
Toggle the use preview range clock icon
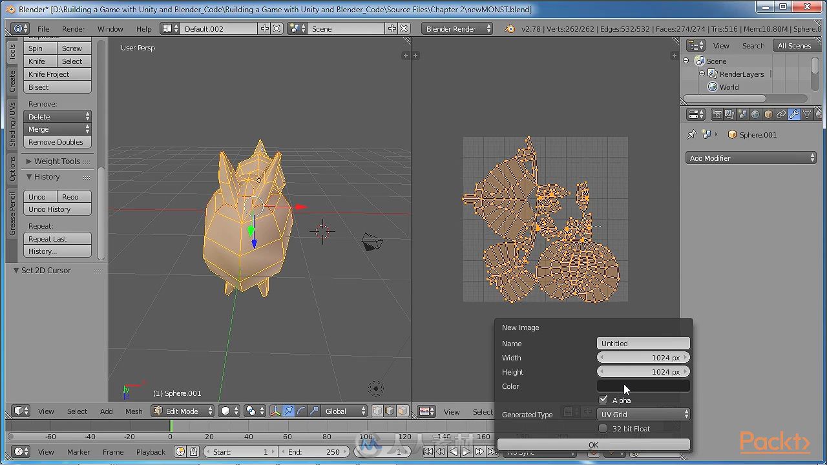(180, 451)
